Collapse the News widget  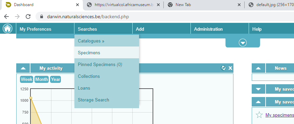[x=258, y=68]
